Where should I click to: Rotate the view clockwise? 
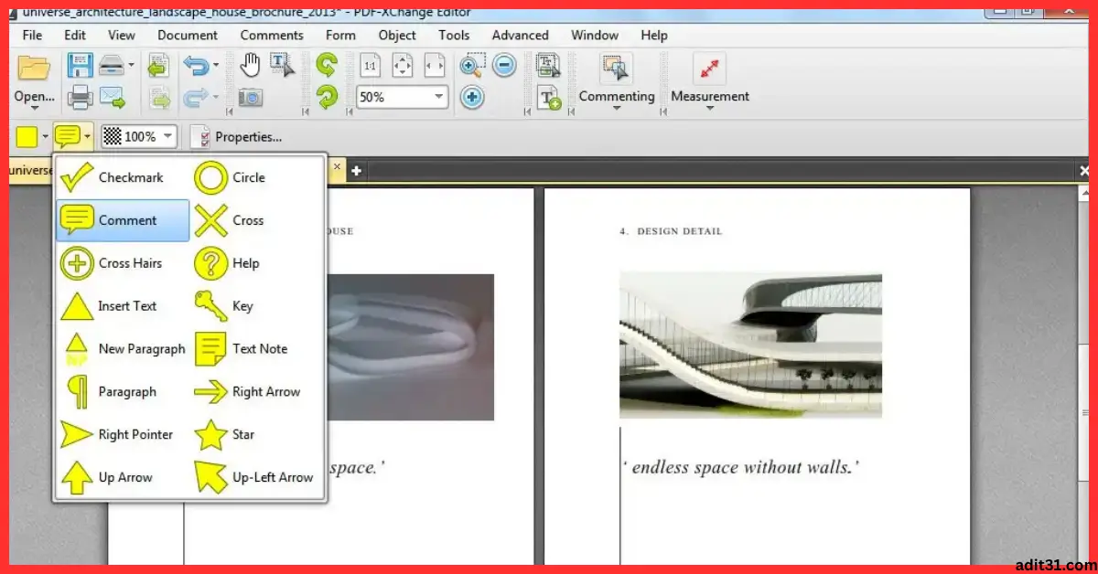pos(327,66)
